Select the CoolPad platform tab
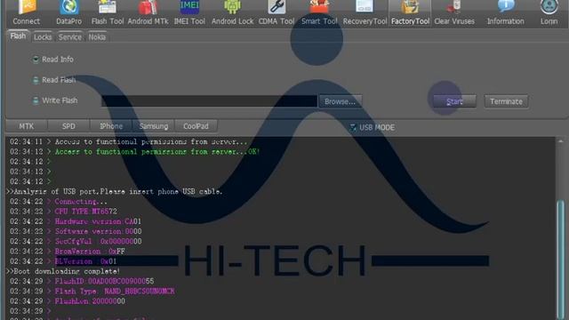This screenshot has width=569, height=320. (x=196, y=126)
